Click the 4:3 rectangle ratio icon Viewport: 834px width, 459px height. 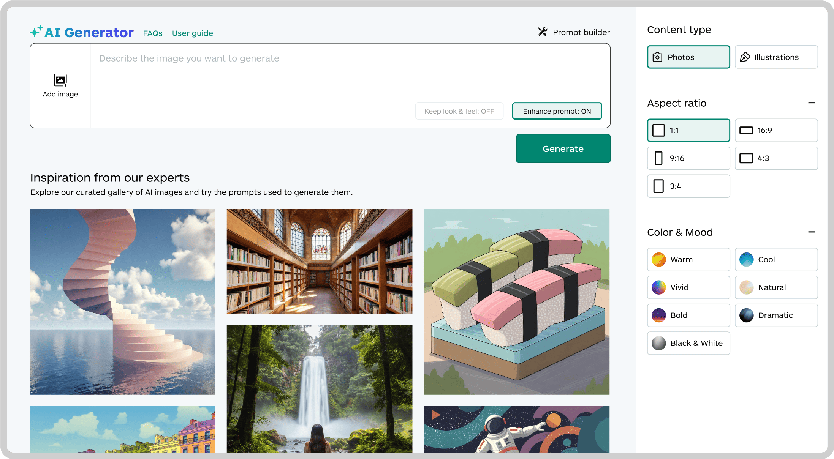click(746, 158)
